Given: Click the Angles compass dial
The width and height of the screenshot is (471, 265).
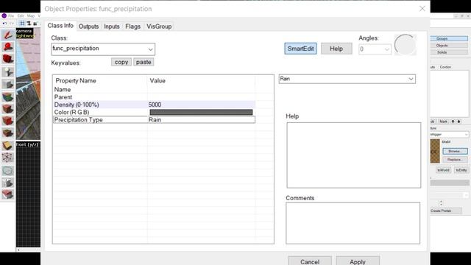Looking at the screenshot, I should click(406, 45).
